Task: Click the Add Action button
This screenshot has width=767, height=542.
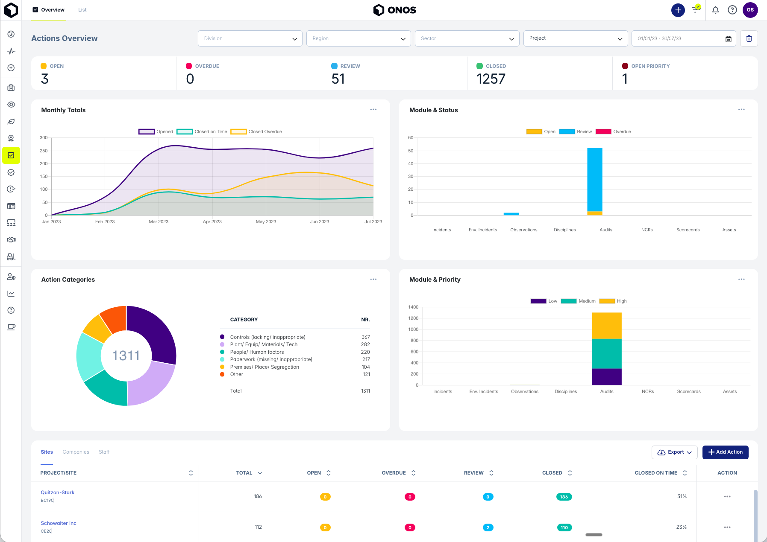Action: 725,452
